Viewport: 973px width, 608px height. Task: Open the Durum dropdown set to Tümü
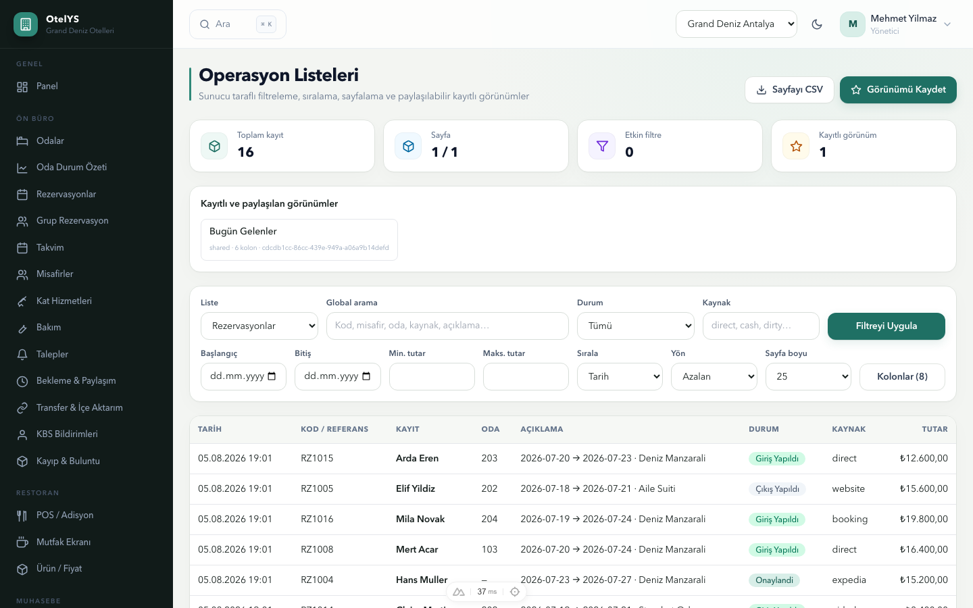pyautogui.click(x=636, y=326)
